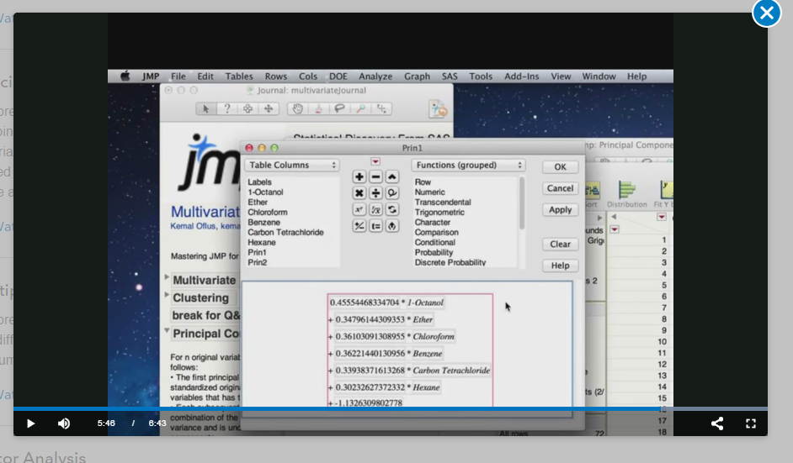793x463 pixels.
Task: Open the Add-Ins menu
Action: coord(521,76)
